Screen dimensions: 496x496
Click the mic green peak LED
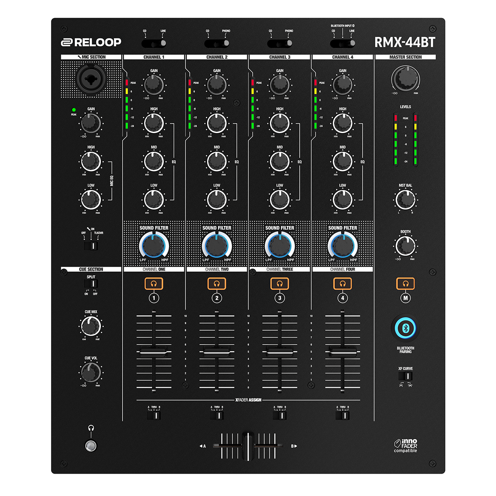(x=74, y=110)
